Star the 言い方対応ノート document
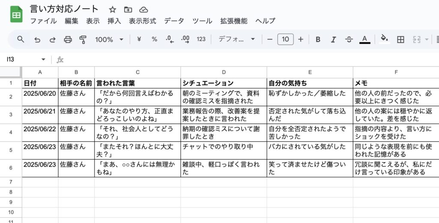439x223 pixels. [113, 10]
